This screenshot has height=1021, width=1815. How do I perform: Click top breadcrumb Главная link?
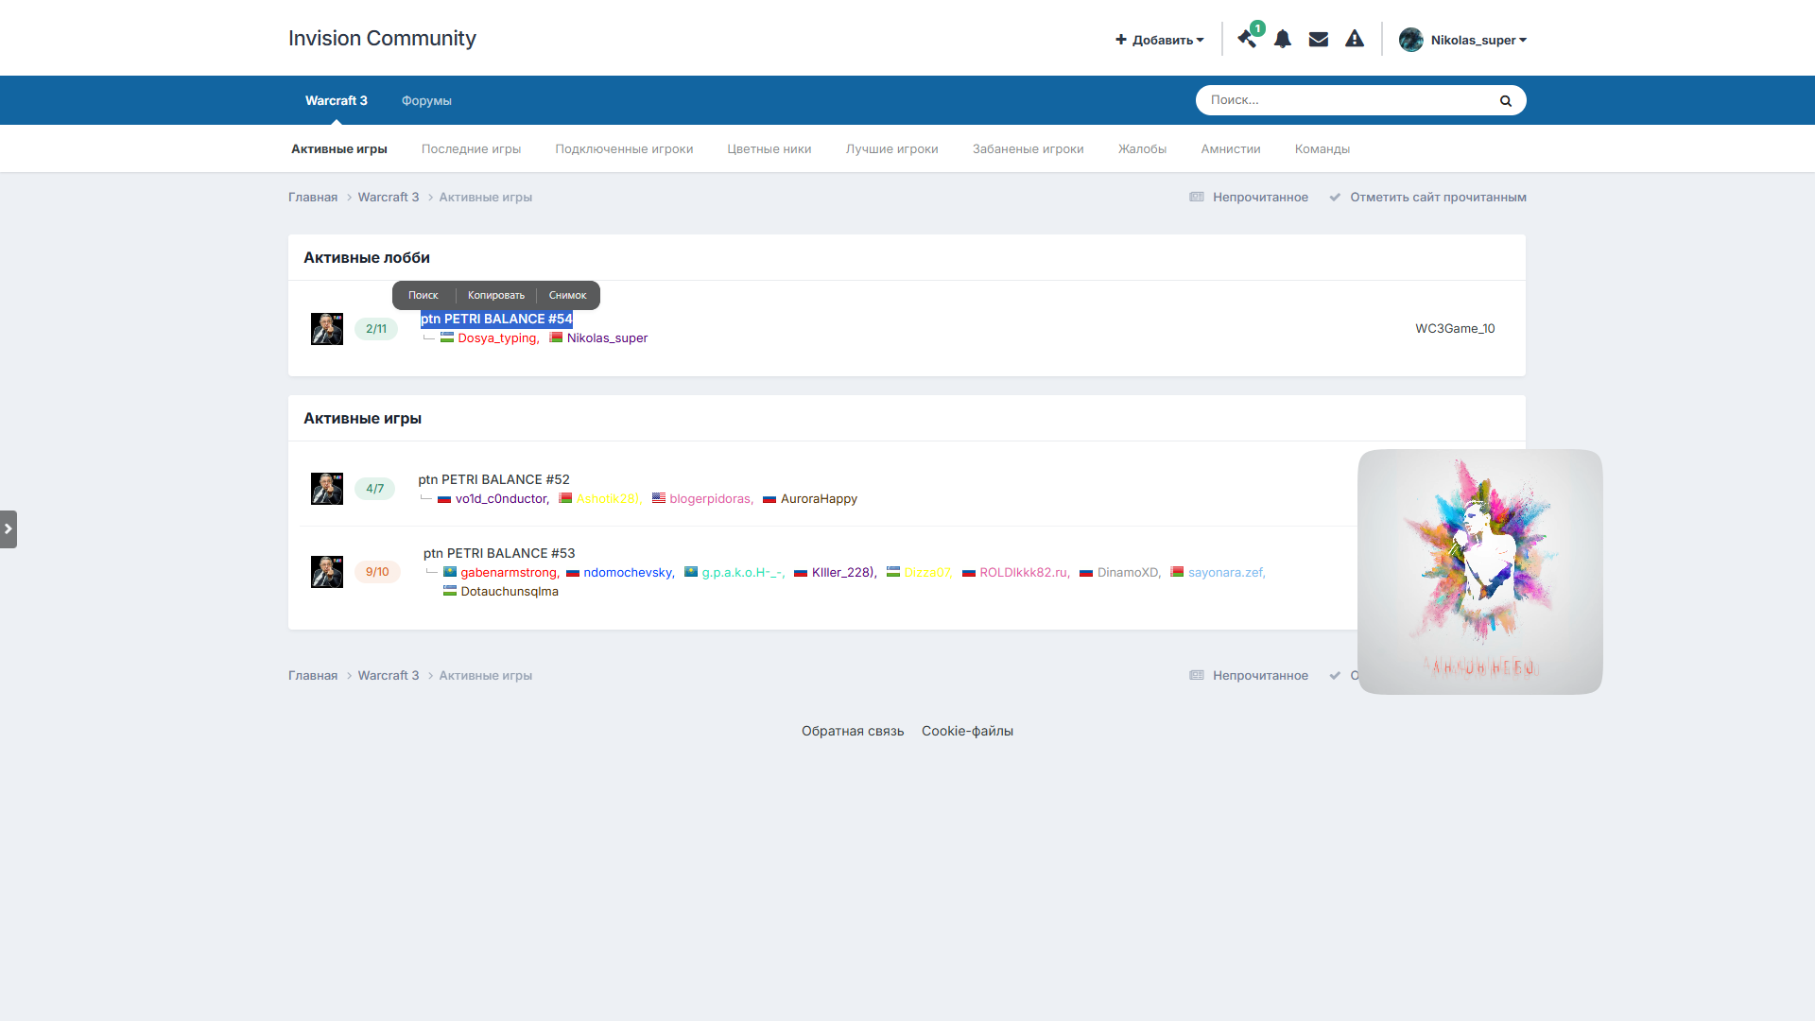[313, 198]
